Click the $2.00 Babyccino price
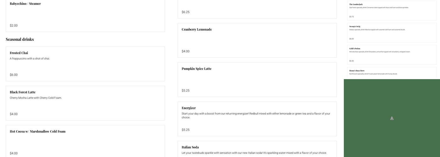440x157 pixels. (14, 25)
